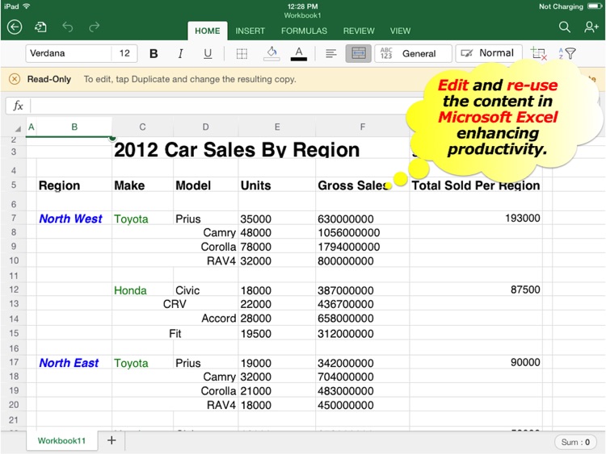Change the font size 12
Image resolution: width=606 pixels, height=454 pixels.
click(124, 53)
